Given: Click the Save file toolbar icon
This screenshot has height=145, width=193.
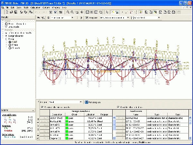Looking at the screenshot, I should (x=15, y=12).
